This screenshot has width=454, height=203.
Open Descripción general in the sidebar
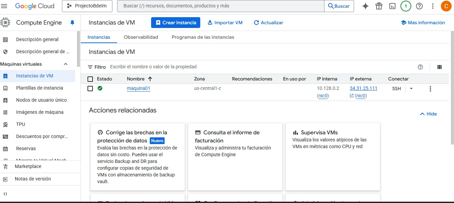coord(37,39)
